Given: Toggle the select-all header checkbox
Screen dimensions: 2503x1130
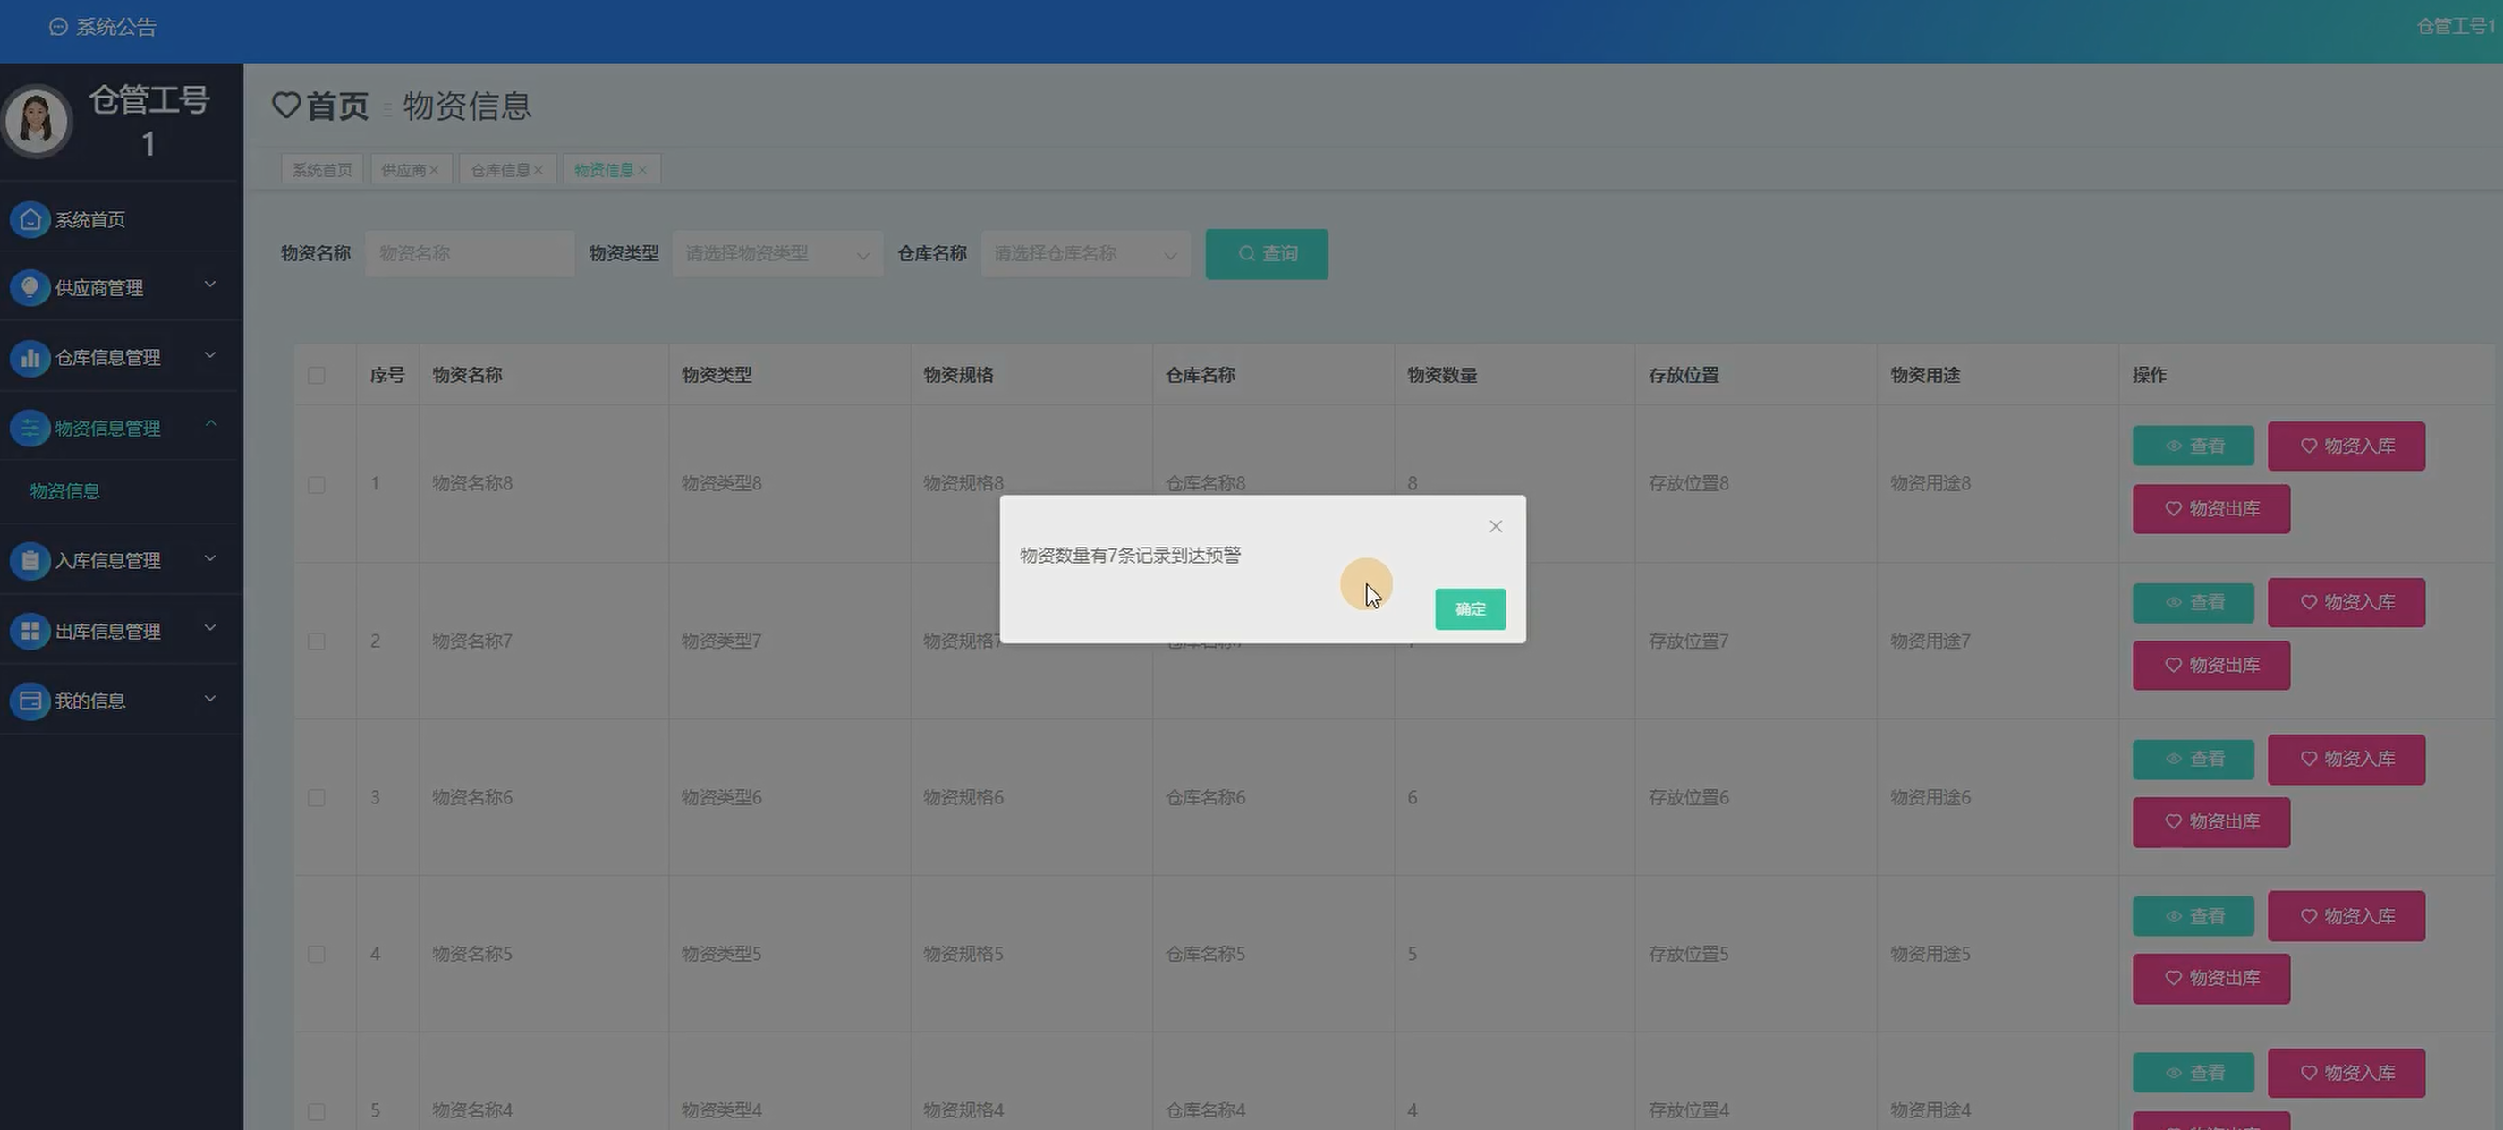Looking at the screenshot, I should [317, 375].
